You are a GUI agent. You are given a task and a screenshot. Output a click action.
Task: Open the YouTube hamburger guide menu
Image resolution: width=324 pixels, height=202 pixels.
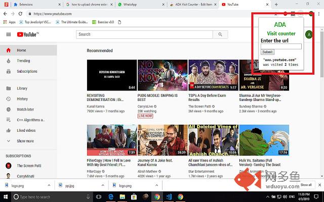point(9,34)
